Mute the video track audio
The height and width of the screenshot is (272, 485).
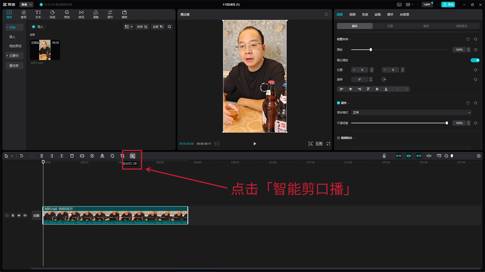click(x=25, y=215)
